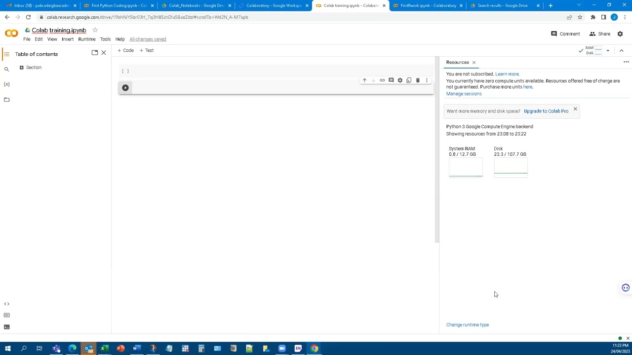Open the Disk usage graph
632x355 pixels.
511,168
